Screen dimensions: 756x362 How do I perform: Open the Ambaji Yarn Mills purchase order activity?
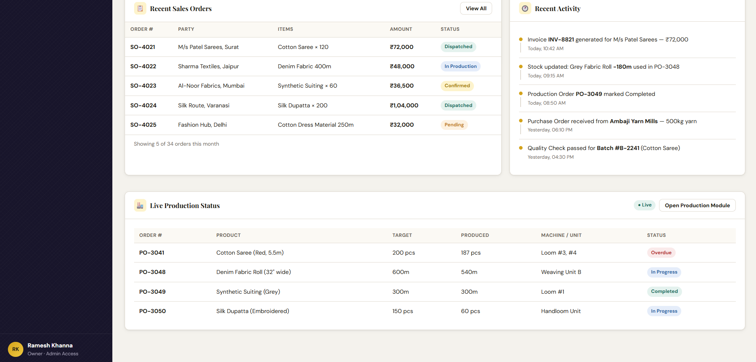(x=627, y=125)
